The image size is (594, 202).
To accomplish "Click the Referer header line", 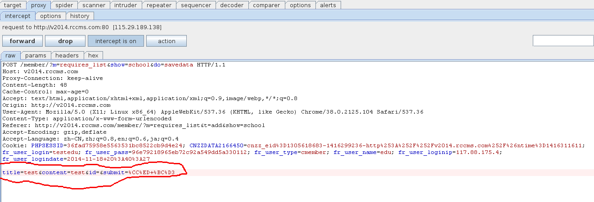I will click(134, 125).
